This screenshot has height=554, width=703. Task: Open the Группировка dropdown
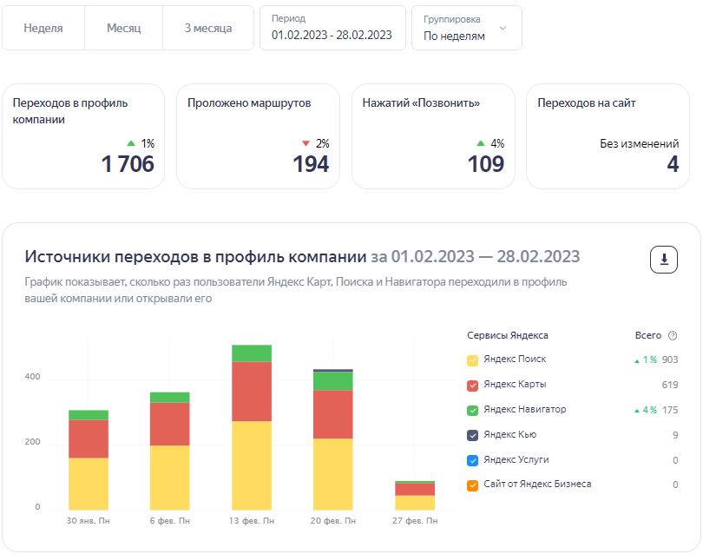coord(466,28)
